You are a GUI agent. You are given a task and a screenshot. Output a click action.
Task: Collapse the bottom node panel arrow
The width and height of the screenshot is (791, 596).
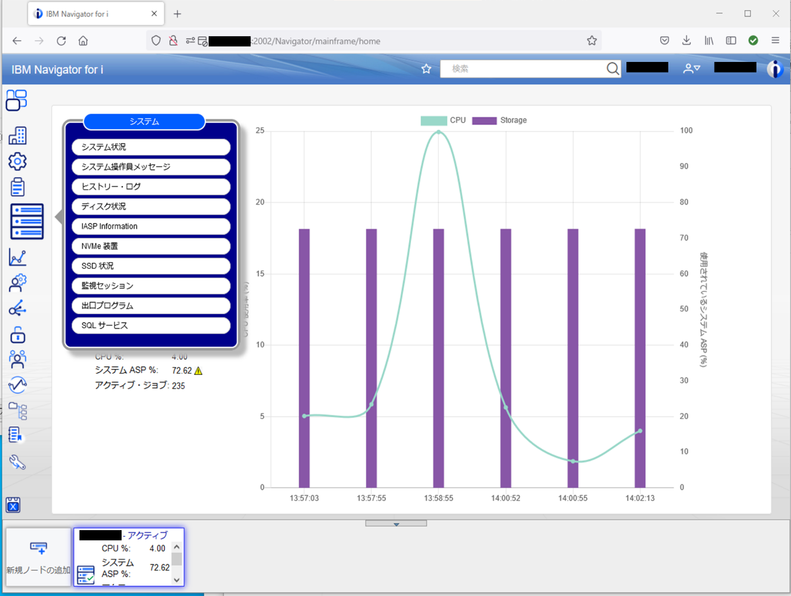click(396, 523)
